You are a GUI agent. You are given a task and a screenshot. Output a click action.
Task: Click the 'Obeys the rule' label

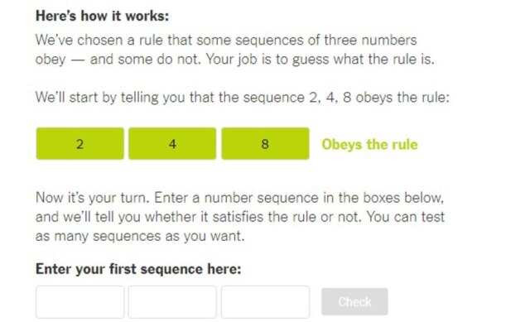(370, 145)
